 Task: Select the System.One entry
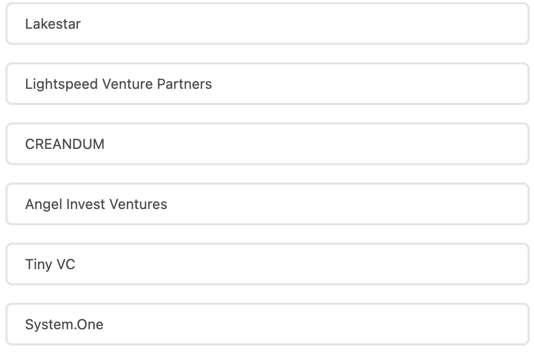267,324
